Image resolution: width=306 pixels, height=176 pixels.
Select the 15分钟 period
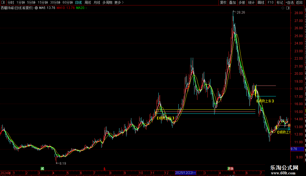tap(43, 2)
